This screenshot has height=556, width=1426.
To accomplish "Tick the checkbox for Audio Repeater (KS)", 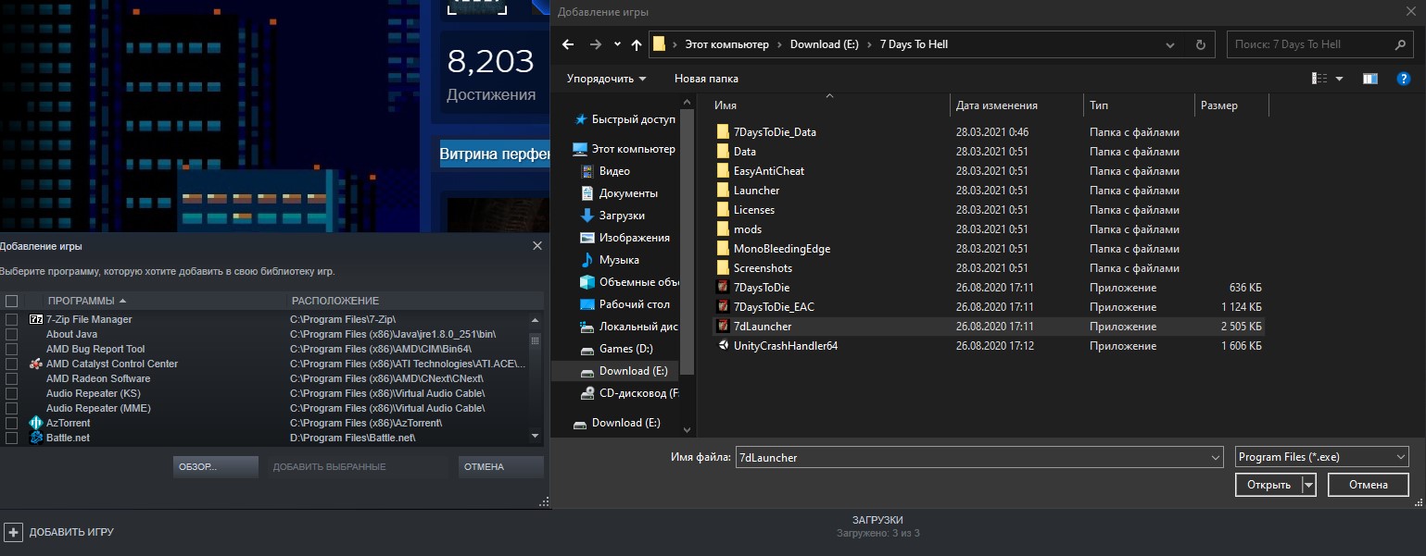I will (11, 393).
